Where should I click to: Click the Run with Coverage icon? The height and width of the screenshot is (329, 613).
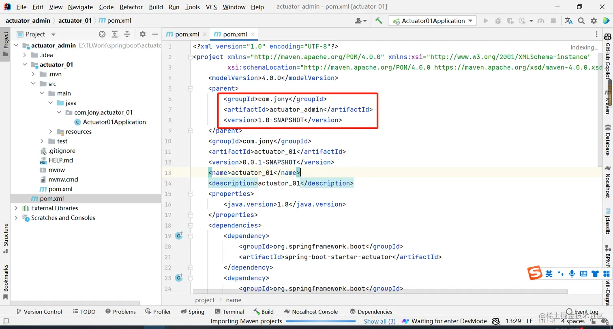click(x=510, y=21)
